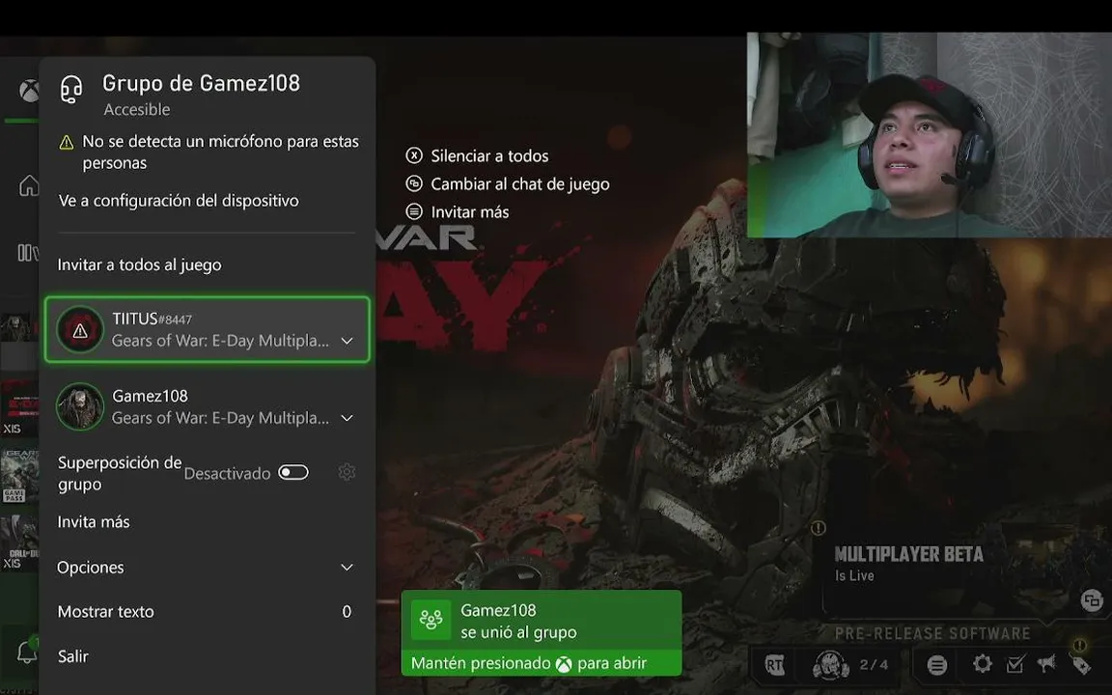Open the Mostrar texto entry

pos(207,611)
